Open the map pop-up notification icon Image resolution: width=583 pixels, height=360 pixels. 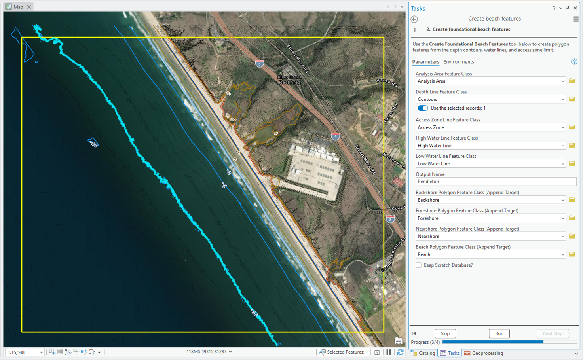pyautogui.click(x=399, y=341)
